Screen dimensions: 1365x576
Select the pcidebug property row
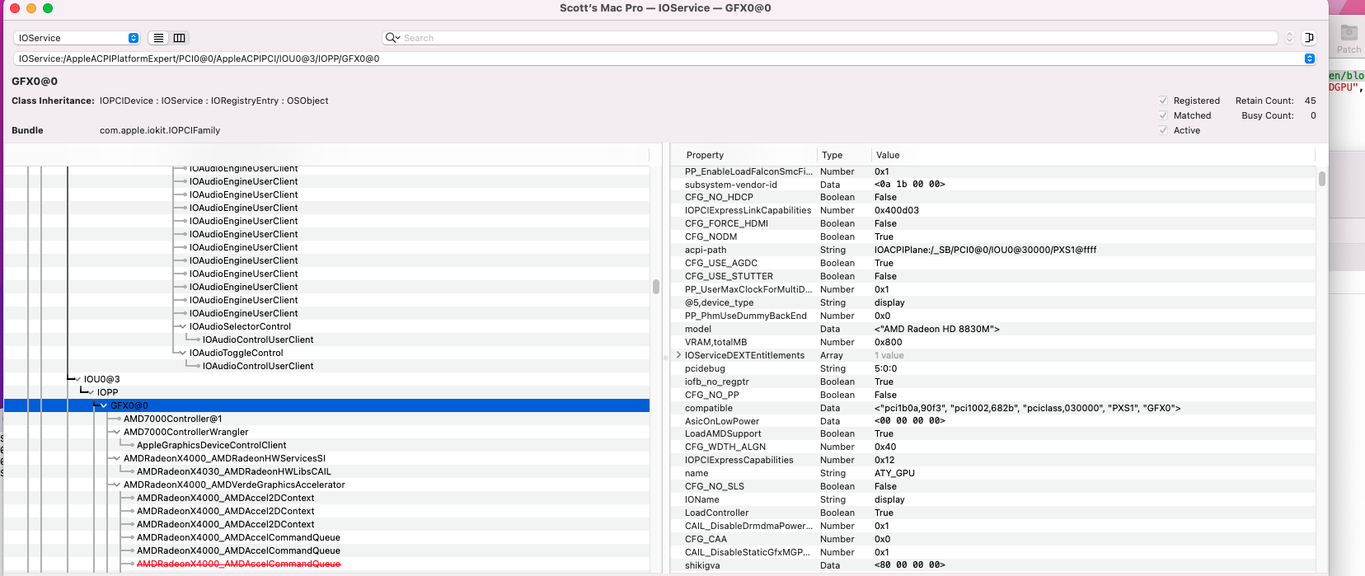pos(993,368)
